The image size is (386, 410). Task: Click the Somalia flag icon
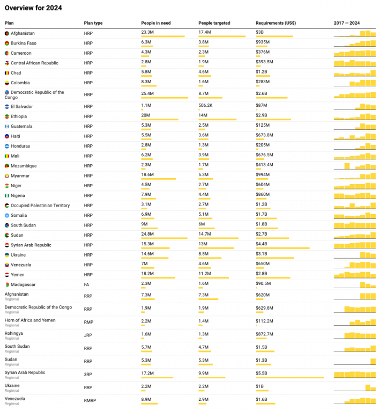(x=7, y=215)
